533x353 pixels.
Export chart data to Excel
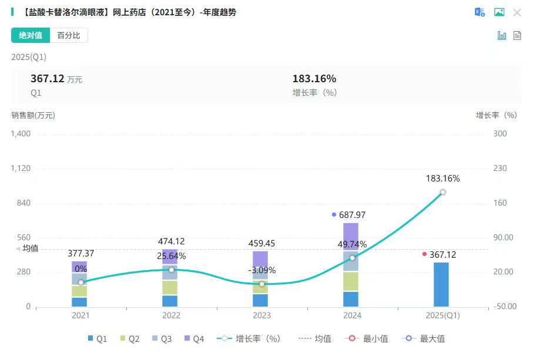pos(480,12)
